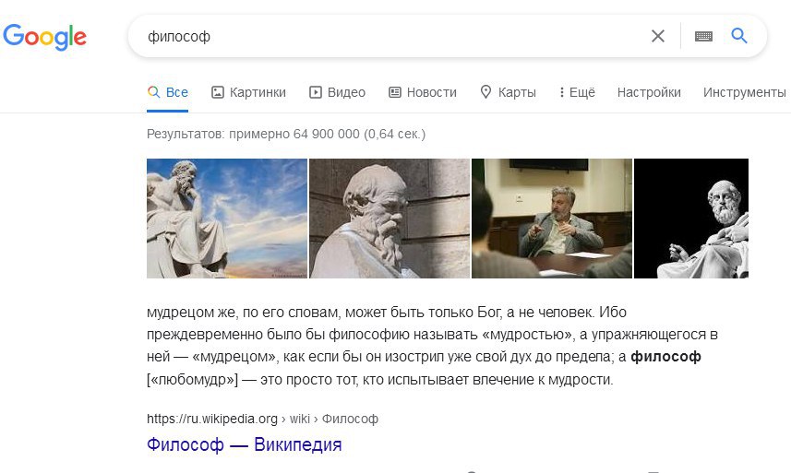791x473 pixels.
Task: Click the results count text
Action: 286,134
